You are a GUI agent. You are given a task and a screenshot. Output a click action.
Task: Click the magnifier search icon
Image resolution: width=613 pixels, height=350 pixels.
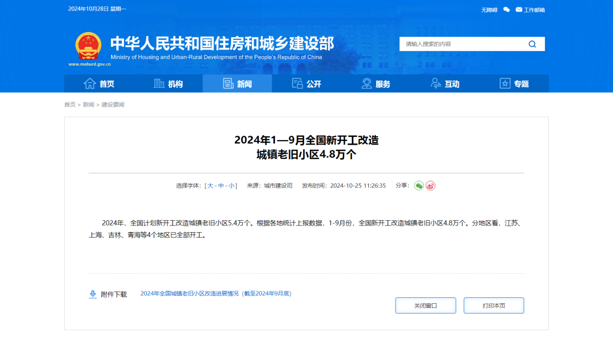(532, 44)
